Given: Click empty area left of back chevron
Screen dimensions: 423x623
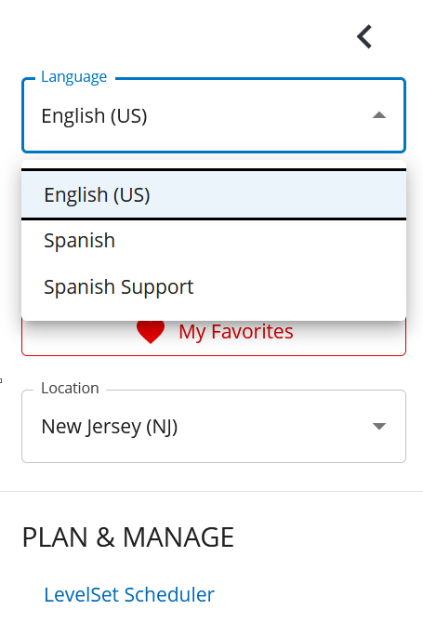Looking at the screenshot, I should tap(178, 36).
